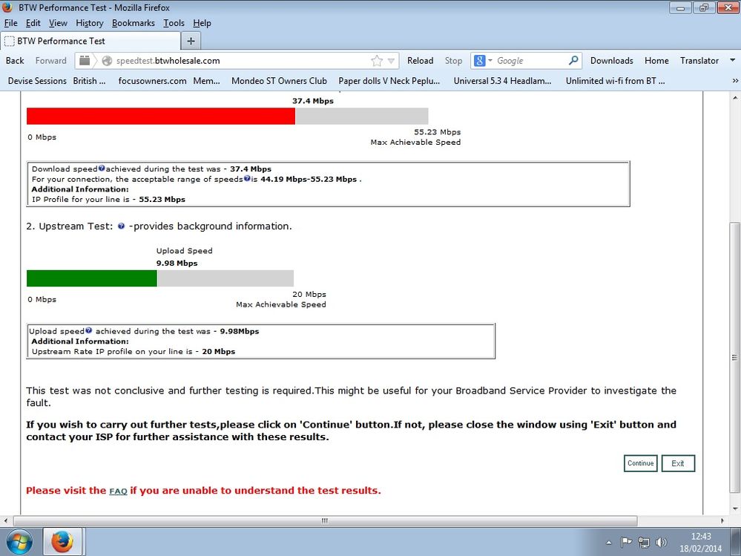Click the Firefox taskbar icon
The height and width of the screenshot is (556, 741).
(x=63, y=542)
